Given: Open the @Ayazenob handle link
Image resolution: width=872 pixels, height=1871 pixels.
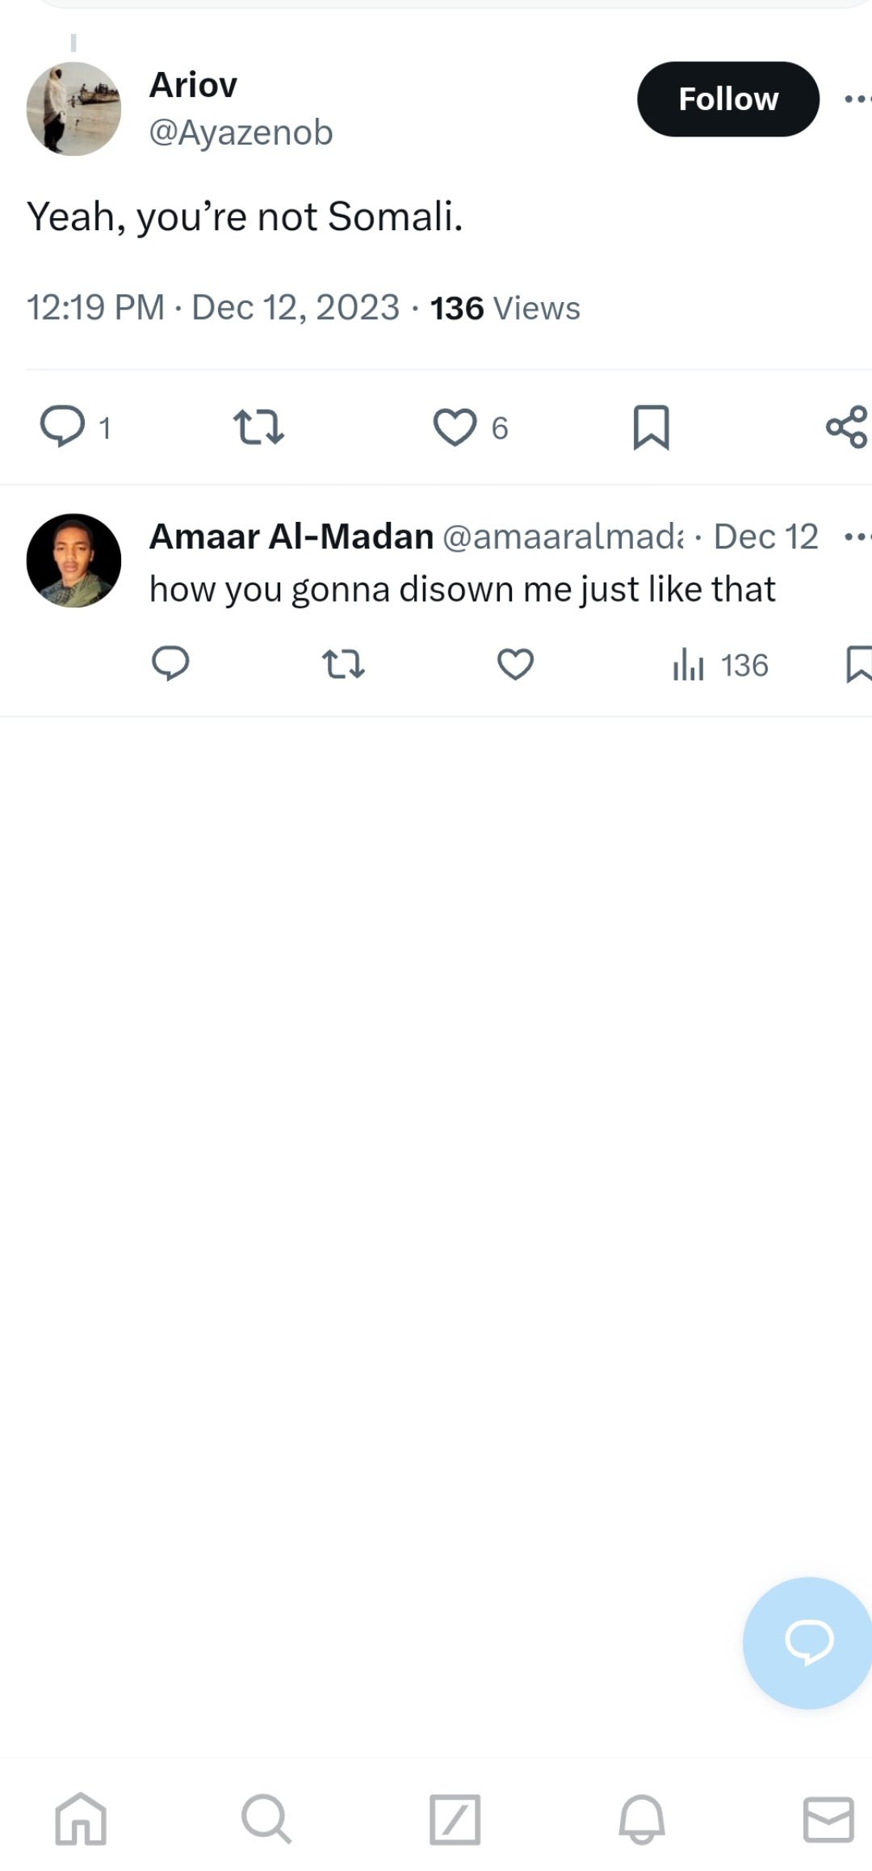Looking at the screenshot, I should pos(241,132).
